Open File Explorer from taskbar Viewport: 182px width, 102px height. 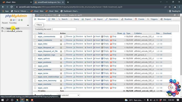[x=27, y=100]
